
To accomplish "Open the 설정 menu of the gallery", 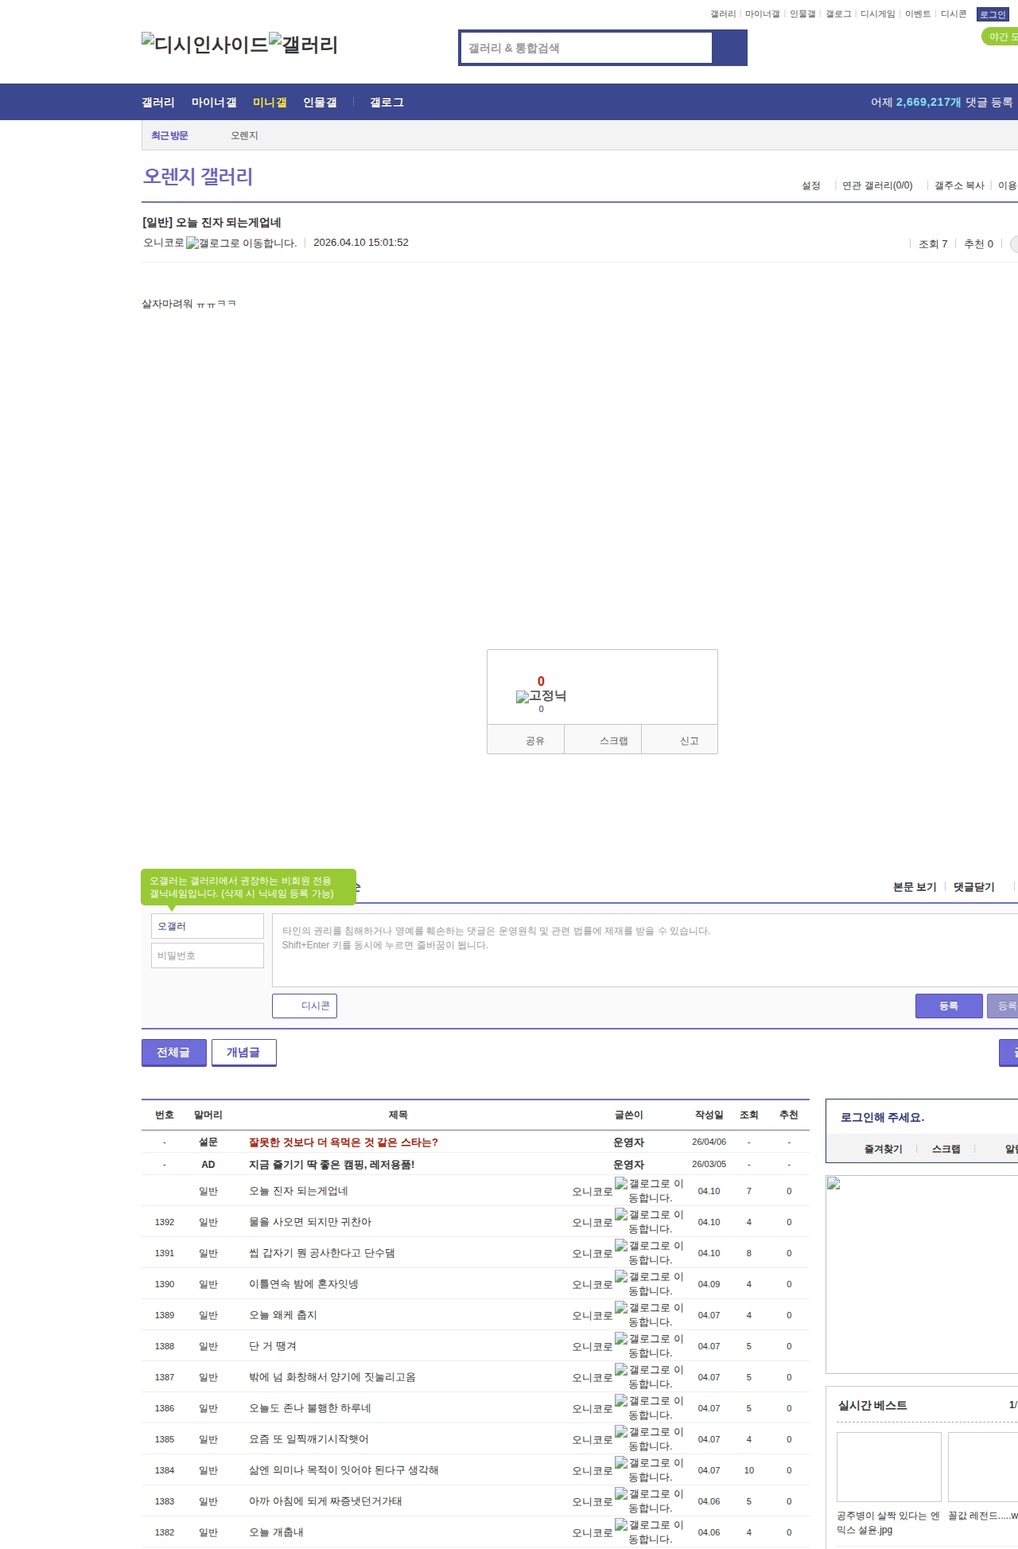I will pos(810,185).
